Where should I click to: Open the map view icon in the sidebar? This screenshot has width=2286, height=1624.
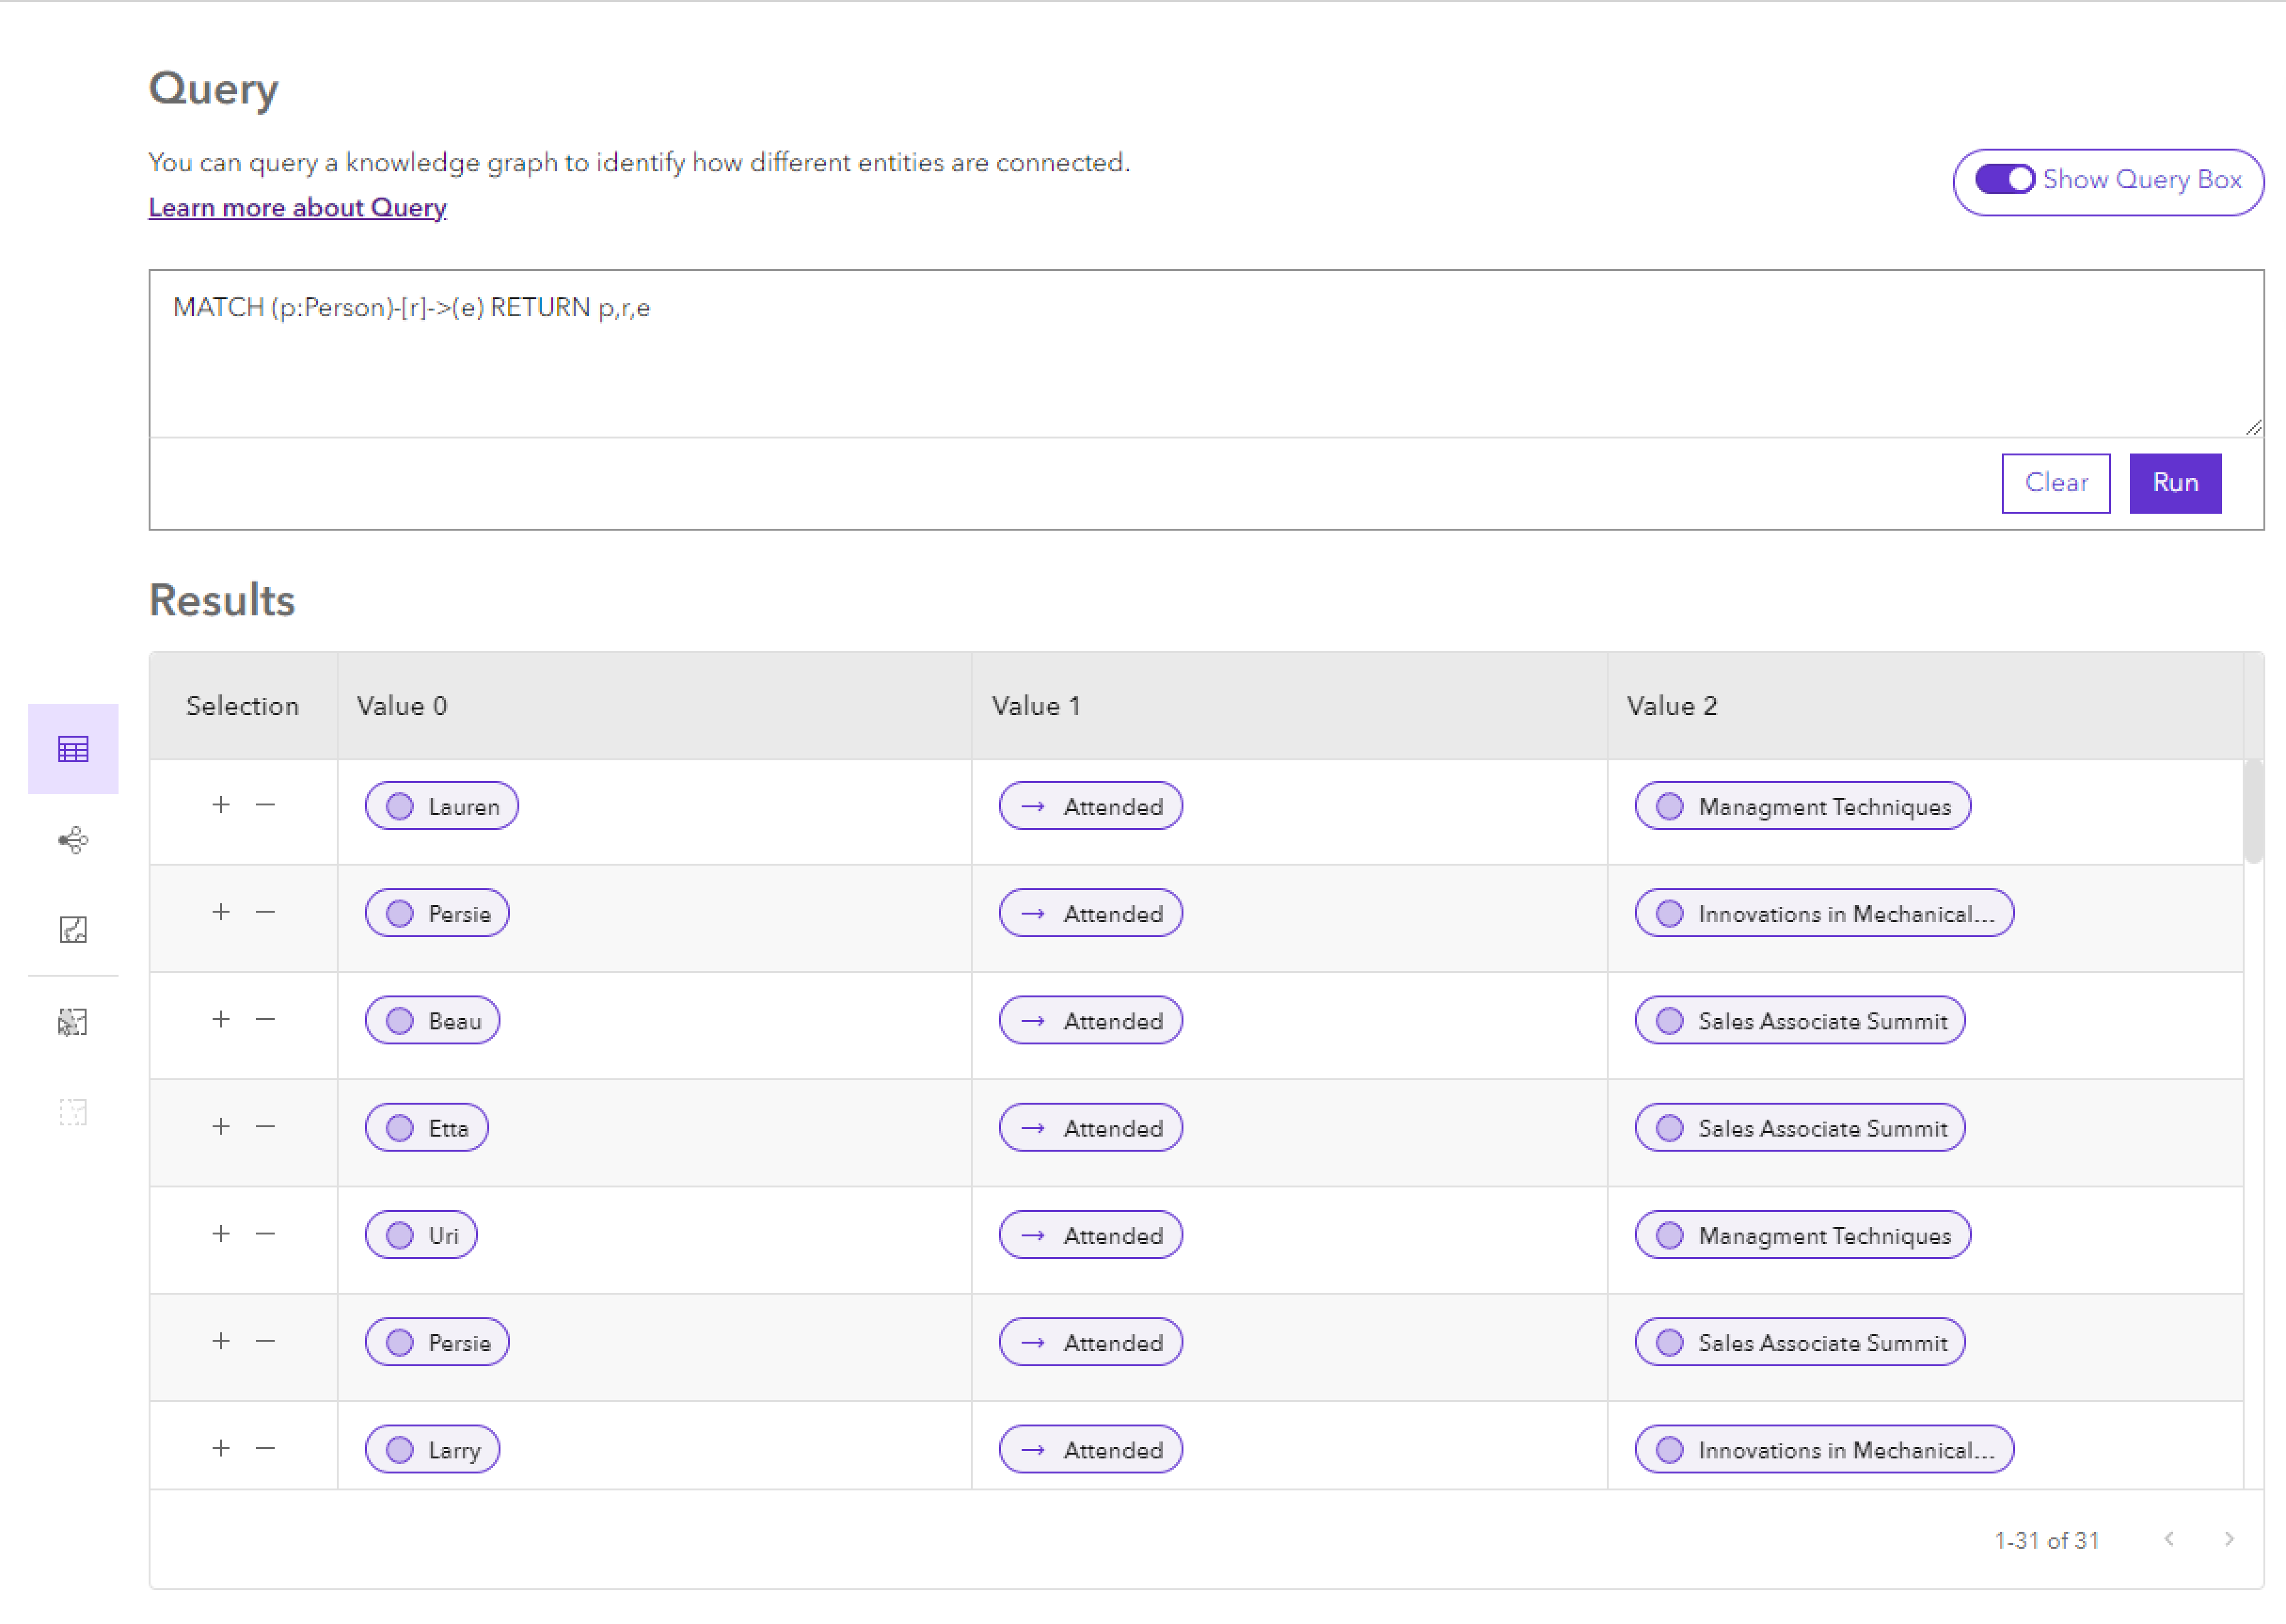click(72, 929)
